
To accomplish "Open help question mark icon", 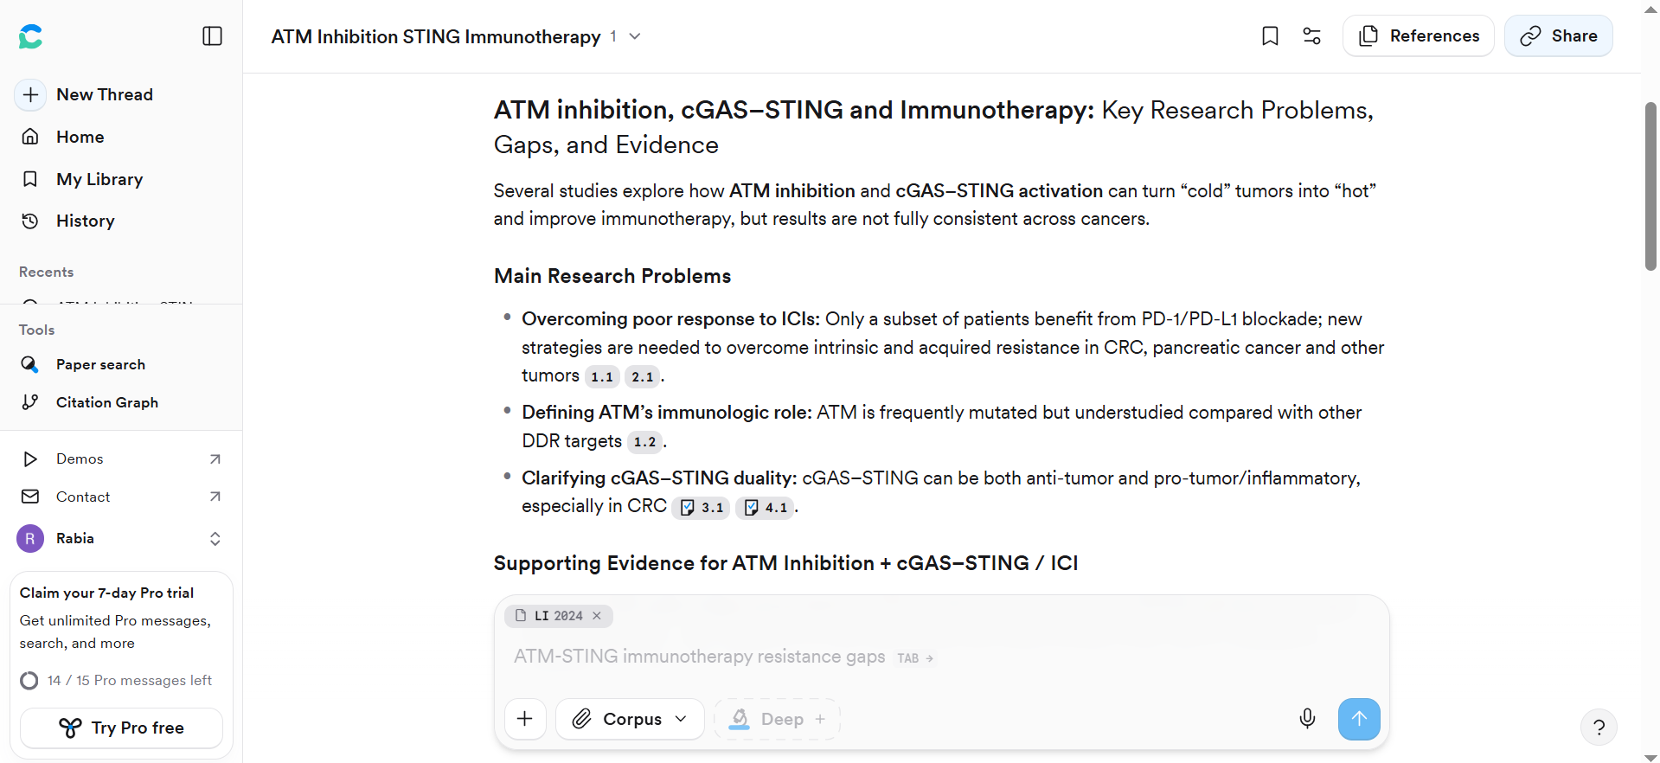I will [1599, 728].
